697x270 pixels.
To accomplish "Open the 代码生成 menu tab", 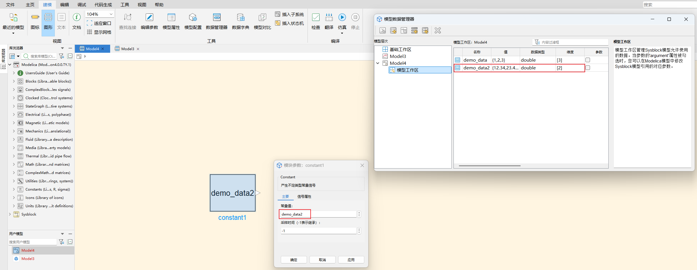I will pos(103,5).
